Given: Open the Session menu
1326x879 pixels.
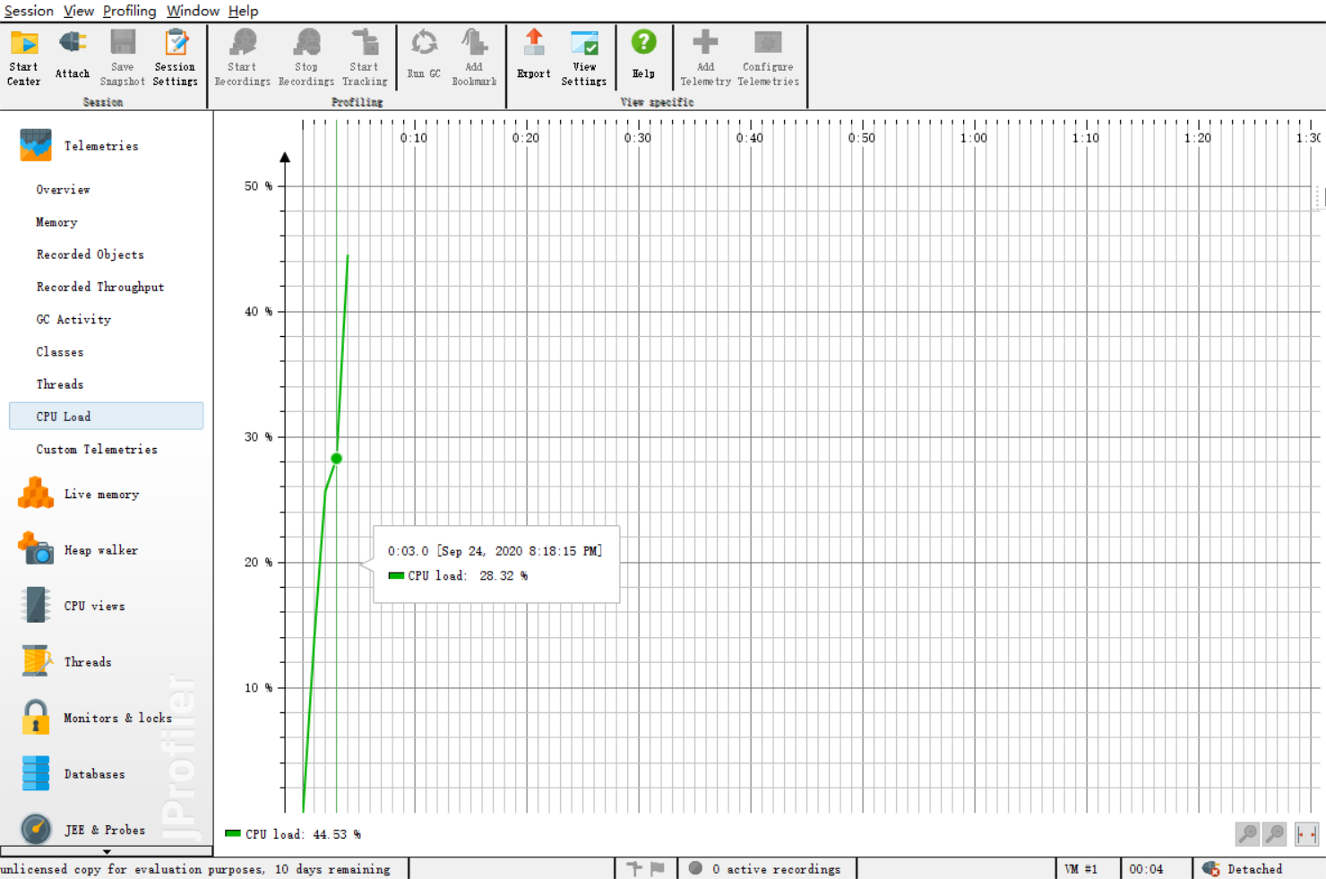Looking at the screenshot, I should click(x=29, y=11).
